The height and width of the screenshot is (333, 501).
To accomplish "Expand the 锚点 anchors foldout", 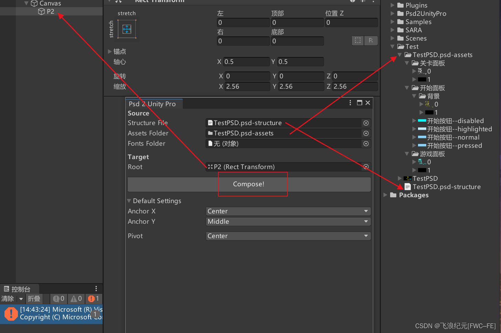I will point(110,52).
